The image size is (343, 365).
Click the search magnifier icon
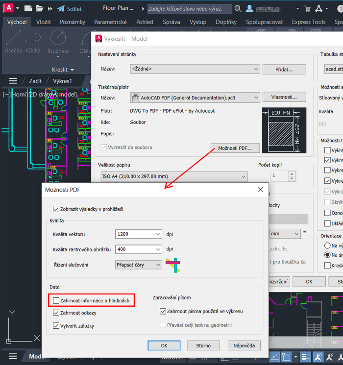(238, 9)
